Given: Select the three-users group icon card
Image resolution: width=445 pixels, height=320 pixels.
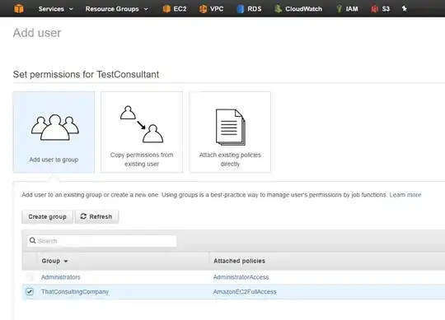Looking at the screenshot, I should [54, 128].
